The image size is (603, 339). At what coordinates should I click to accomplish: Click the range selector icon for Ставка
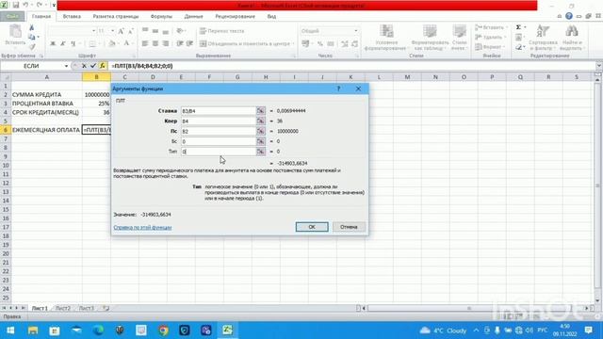point(261,111)
